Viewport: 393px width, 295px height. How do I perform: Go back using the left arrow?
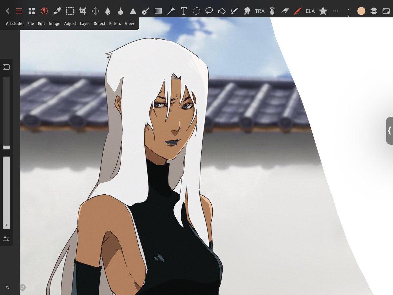tap(8, 11)
